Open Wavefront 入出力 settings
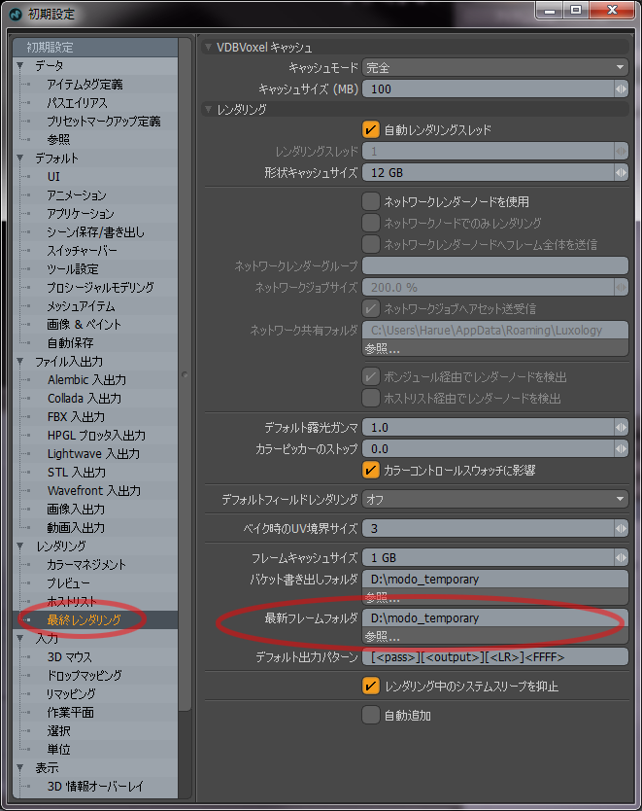Screen dimensions: 642x811 pos(95,490)
